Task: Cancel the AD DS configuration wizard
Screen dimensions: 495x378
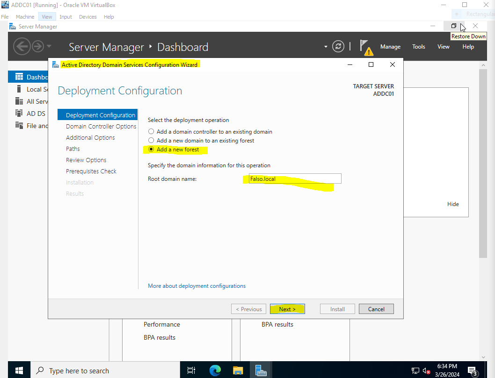Action: point(376,309)
